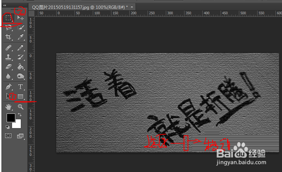This screenshot has width=282, height=172.
Task: Pick the Rectangle shape tool
Action: [x=20, y=96]
